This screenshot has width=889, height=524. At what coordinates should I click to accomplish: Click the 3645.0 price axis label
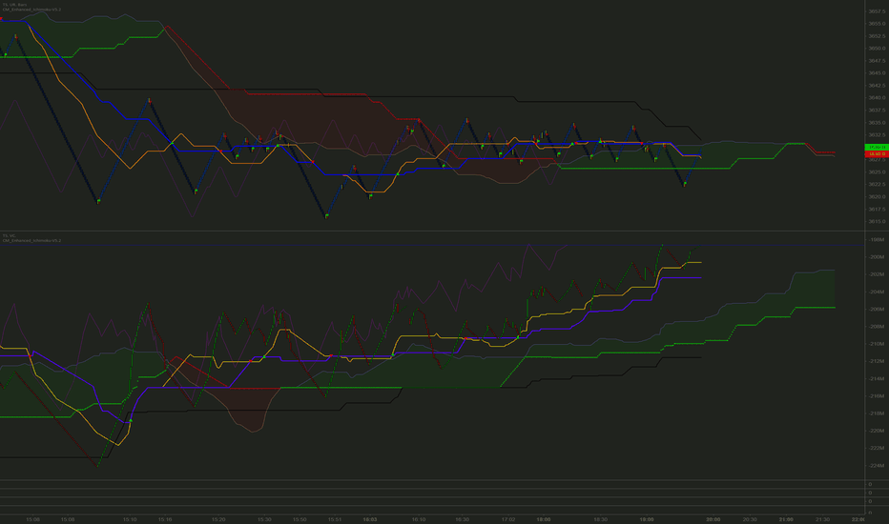tap(877, 73)
